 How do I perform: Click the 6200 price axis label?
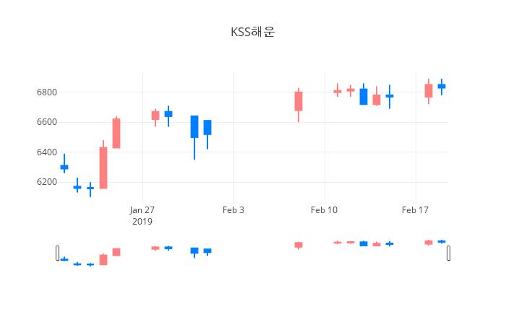(47, 182)
